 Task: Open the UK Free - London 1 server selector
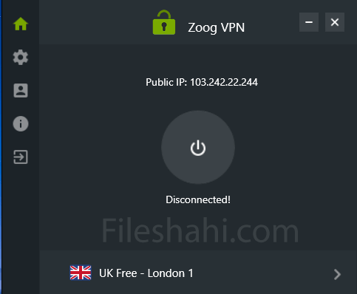pos(146,273)
